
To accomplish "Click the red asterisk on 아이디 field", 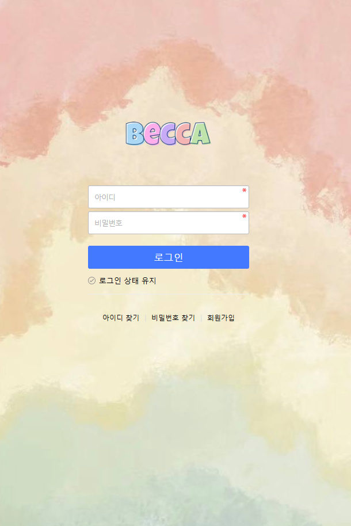I will click(245, 190).
